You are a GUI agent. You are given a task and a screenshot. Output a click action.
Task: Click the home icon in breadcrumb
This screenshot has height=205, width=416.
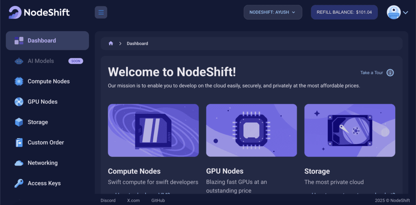point(111,43)
